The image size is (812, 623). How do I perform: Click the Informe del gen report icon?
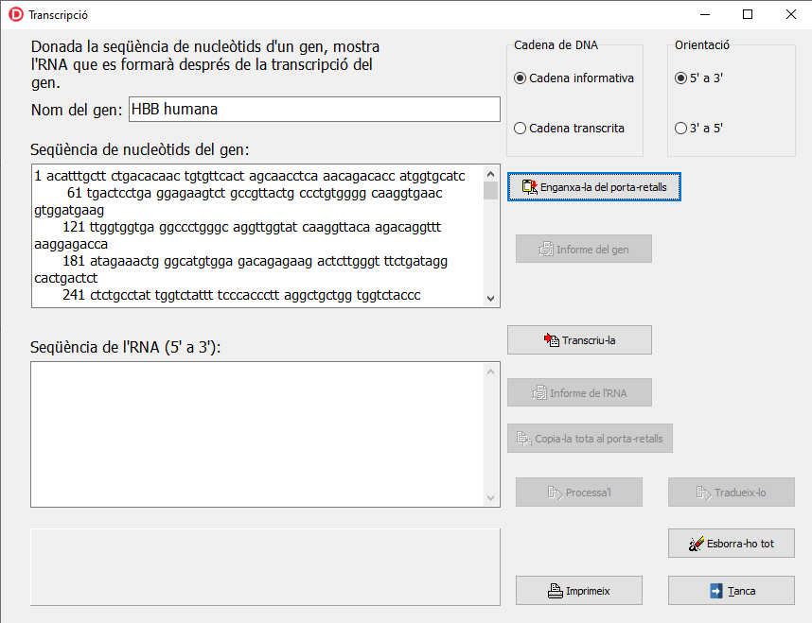[546, 250]
